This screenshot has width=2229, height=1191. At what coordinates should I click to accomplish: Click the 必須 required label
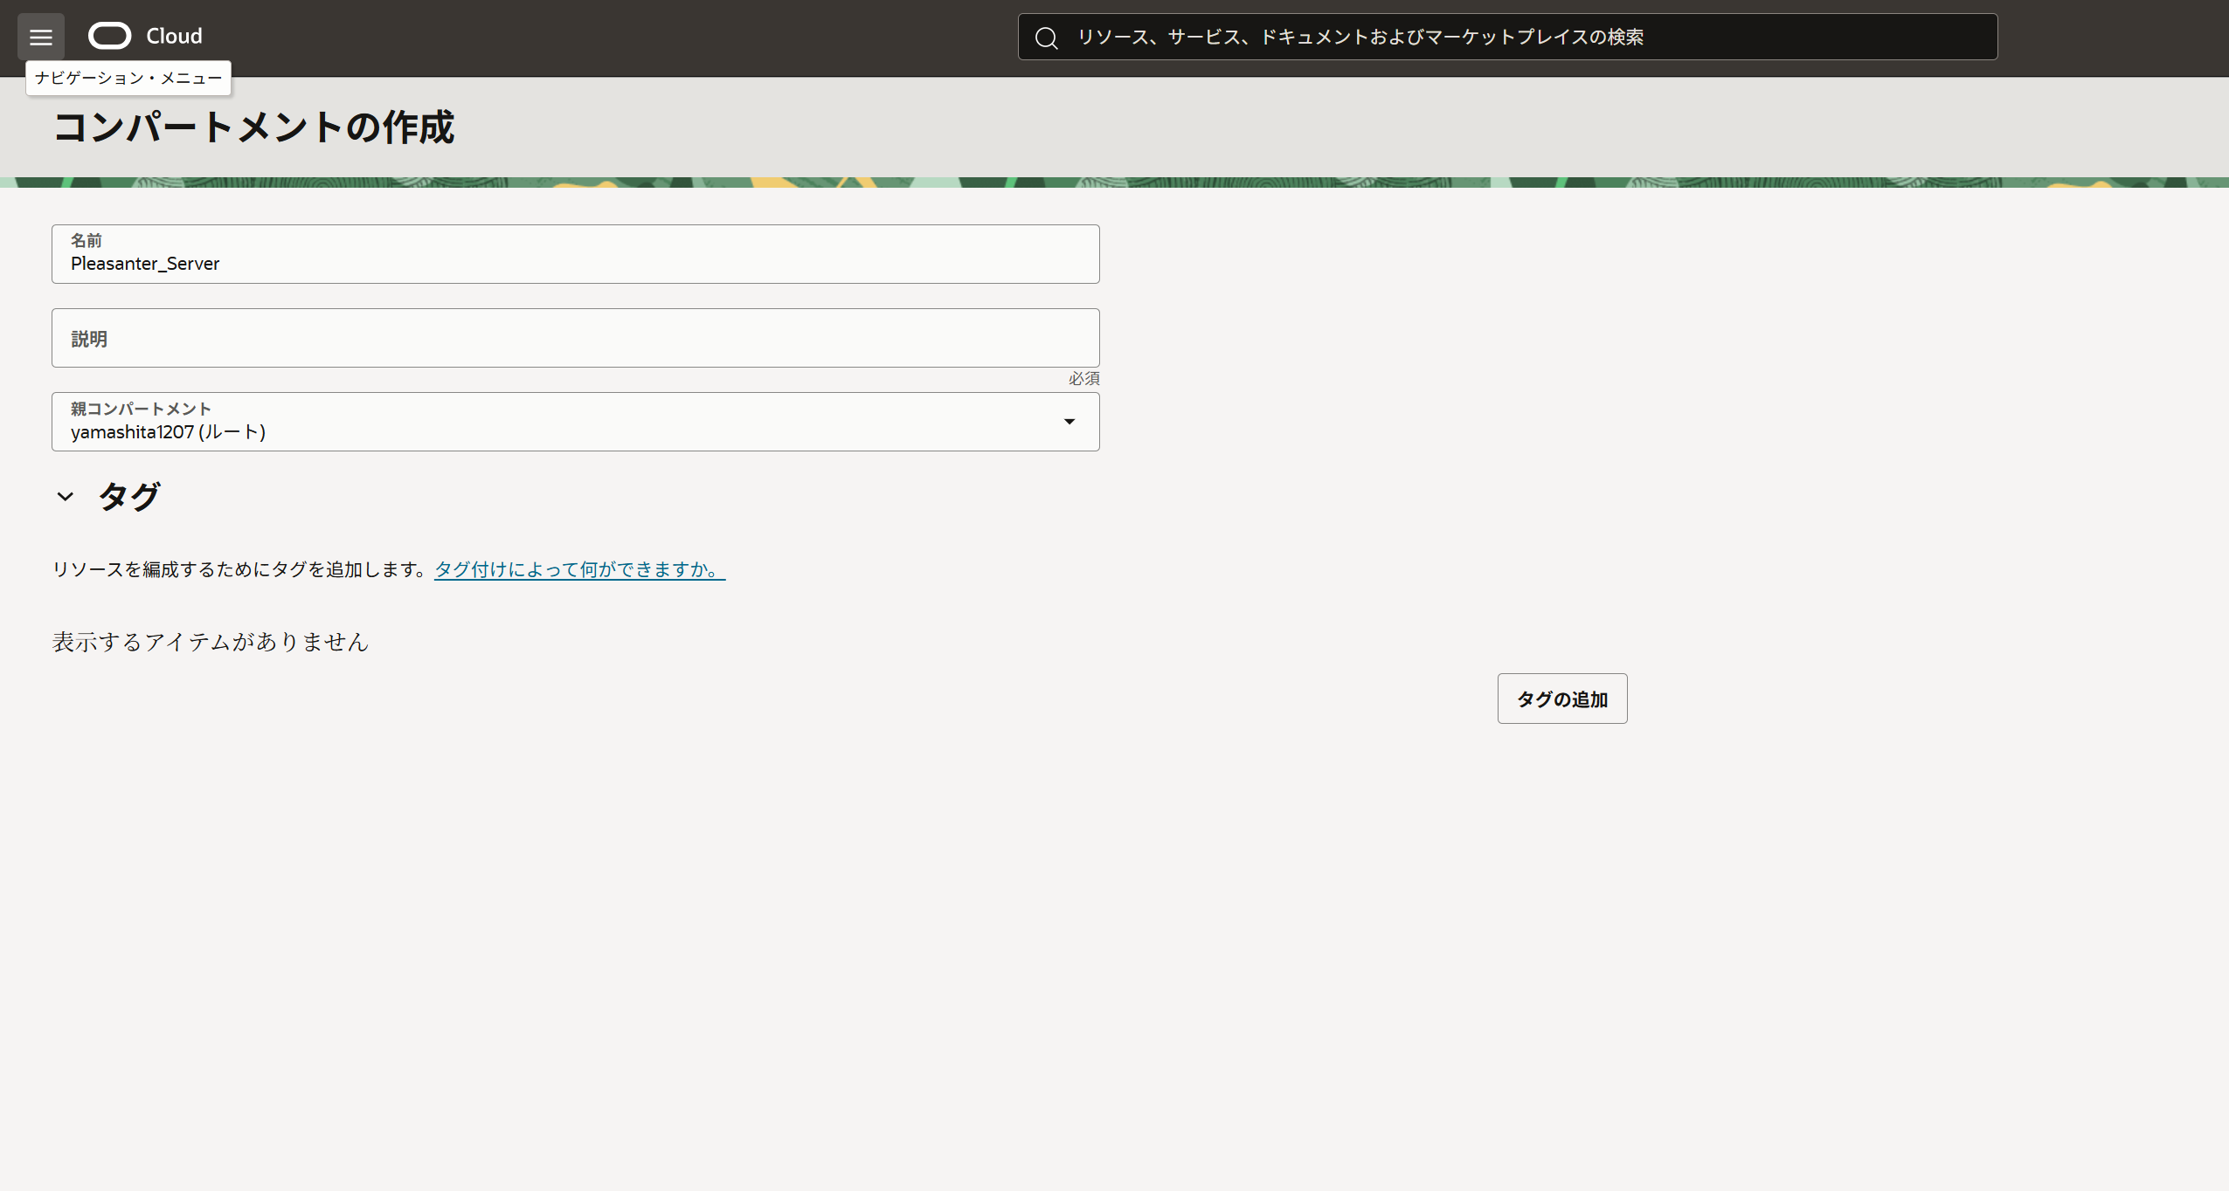pyautogui.click(x=1083, y=379)
